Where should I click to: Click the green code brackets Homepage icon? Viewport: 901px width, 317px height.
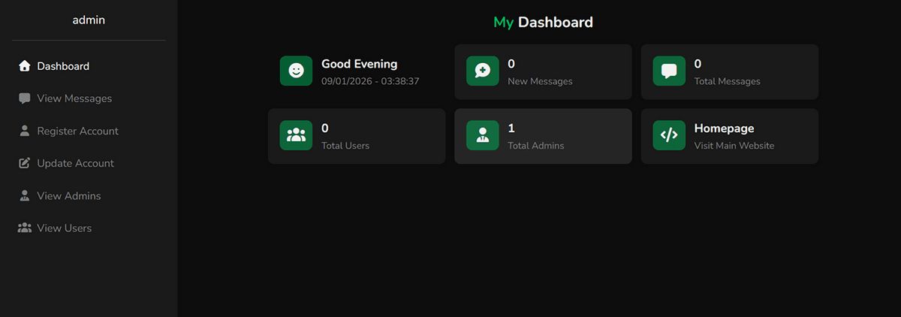[668, 136]
